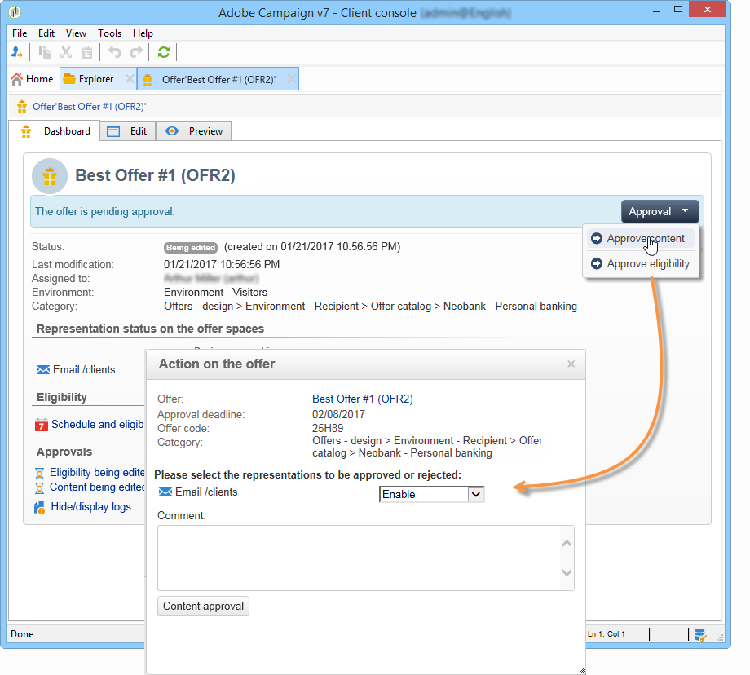This screenshot has width=750, height=675.
Task: Click the Environment - Visitors value
Action: click(x=216, y=293)
